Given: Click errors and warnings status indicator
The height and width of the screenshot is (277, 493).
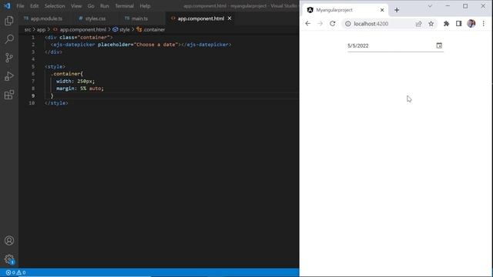Looking at the screenshot, I should click(x=15, y=272).
